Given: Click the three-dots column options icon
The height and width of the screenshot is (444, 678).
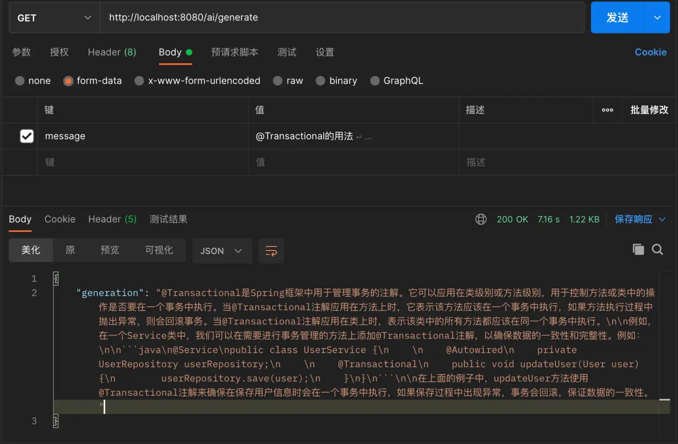Looking at the screenshot, I should (x=607, y=110).
